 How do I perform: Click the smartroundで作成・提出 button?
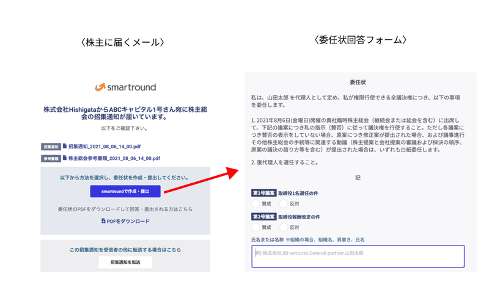125,191
